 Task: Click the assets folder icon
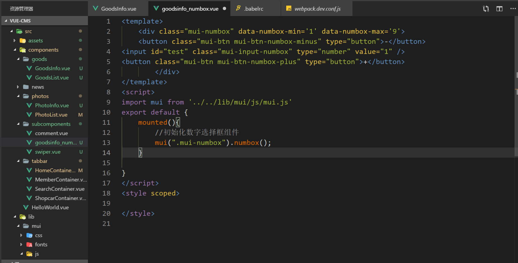pos(23,40)
